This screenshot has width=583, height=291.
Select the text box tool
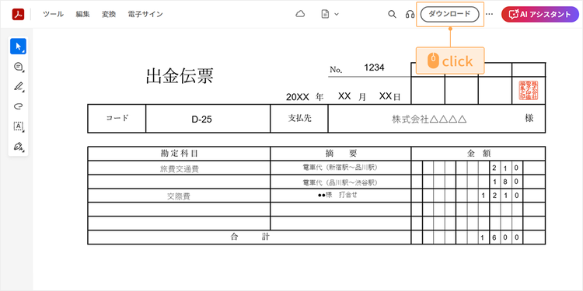click(x=18, y=126)
